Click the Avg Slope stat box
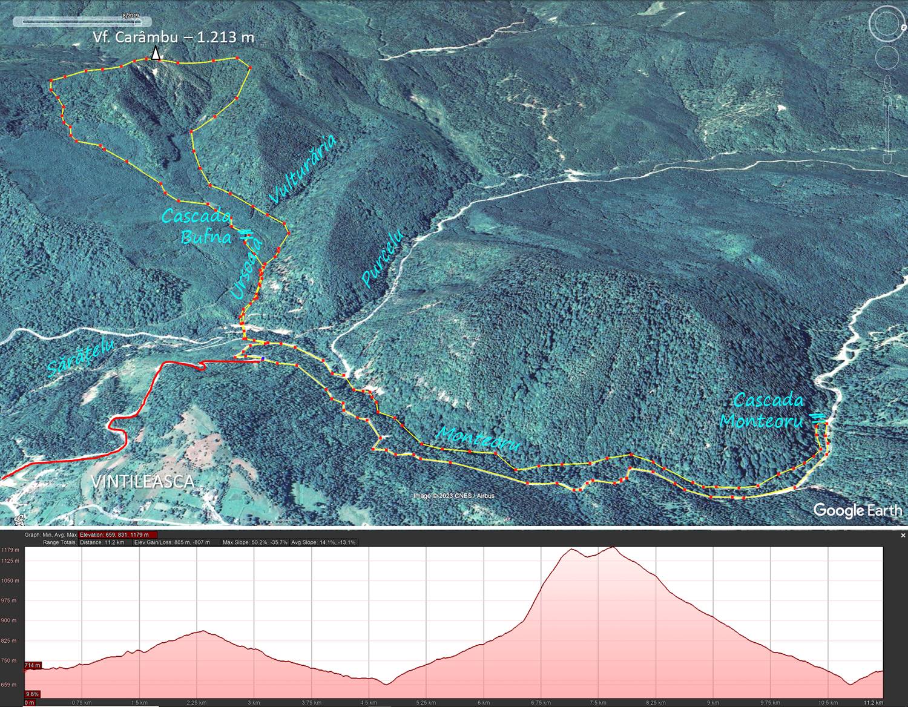This screenshot has height=707, width=908. [324, 542]
